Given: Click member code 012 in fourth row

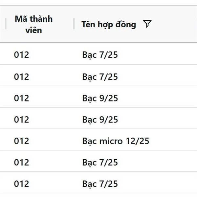Looking at the screenshot, I should tap(21, 120).
